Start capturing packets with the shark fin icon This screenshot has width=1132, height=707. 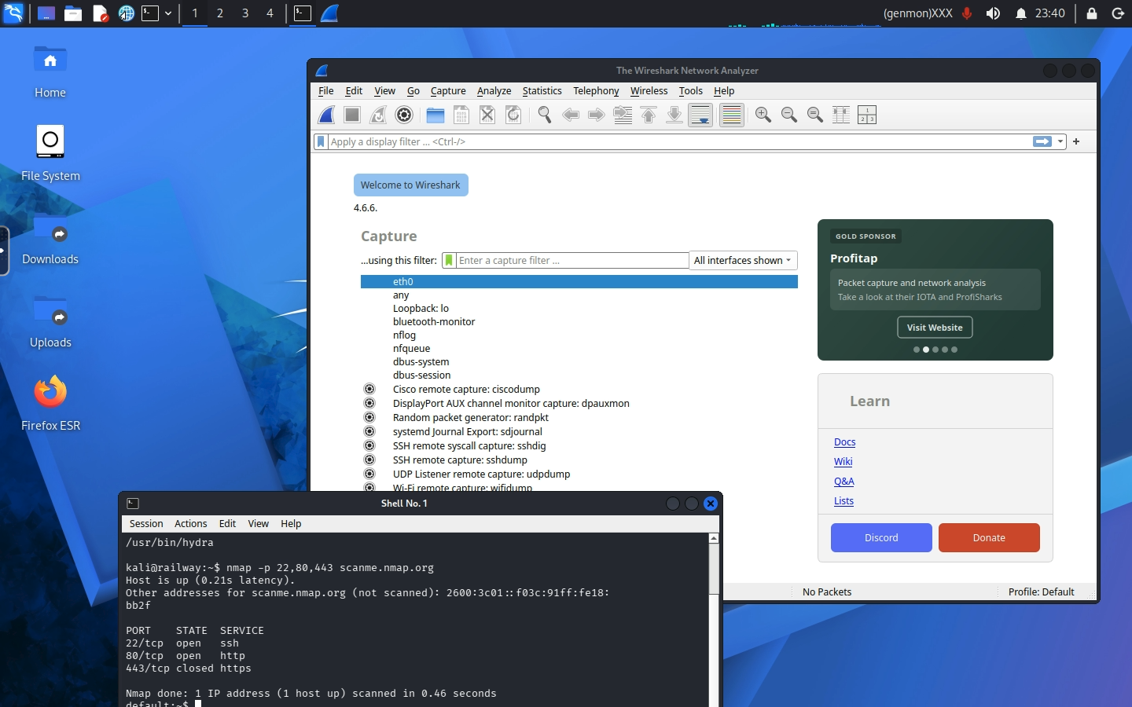(326, 115)
